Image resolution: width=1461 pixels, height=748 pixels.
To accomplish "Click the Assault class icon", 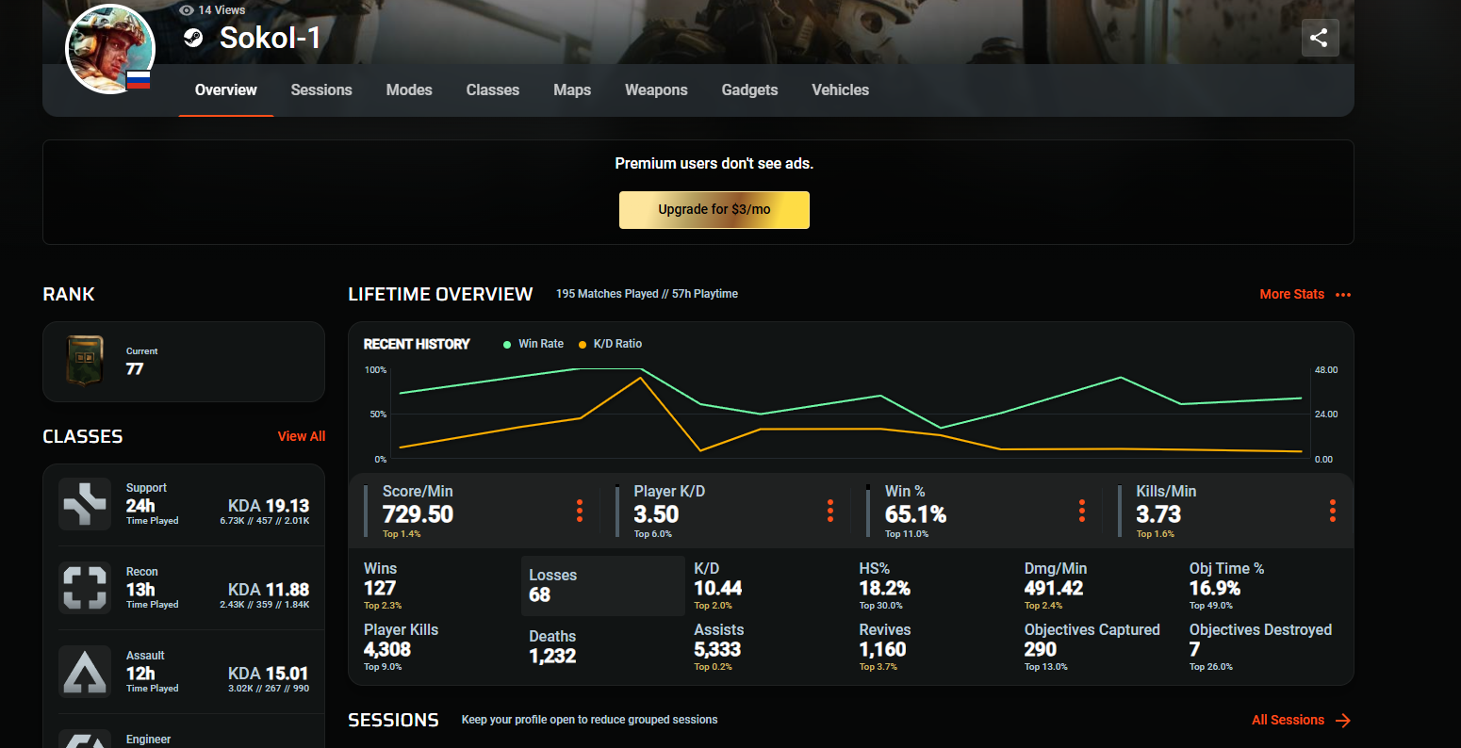I will (x=85, y=671).
